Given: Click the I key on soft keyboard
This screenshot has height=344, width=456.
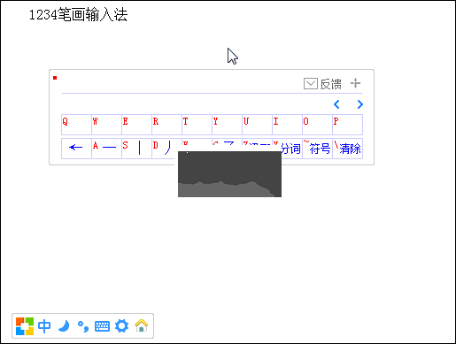Looking at the screenshot, I should [288, 125].
